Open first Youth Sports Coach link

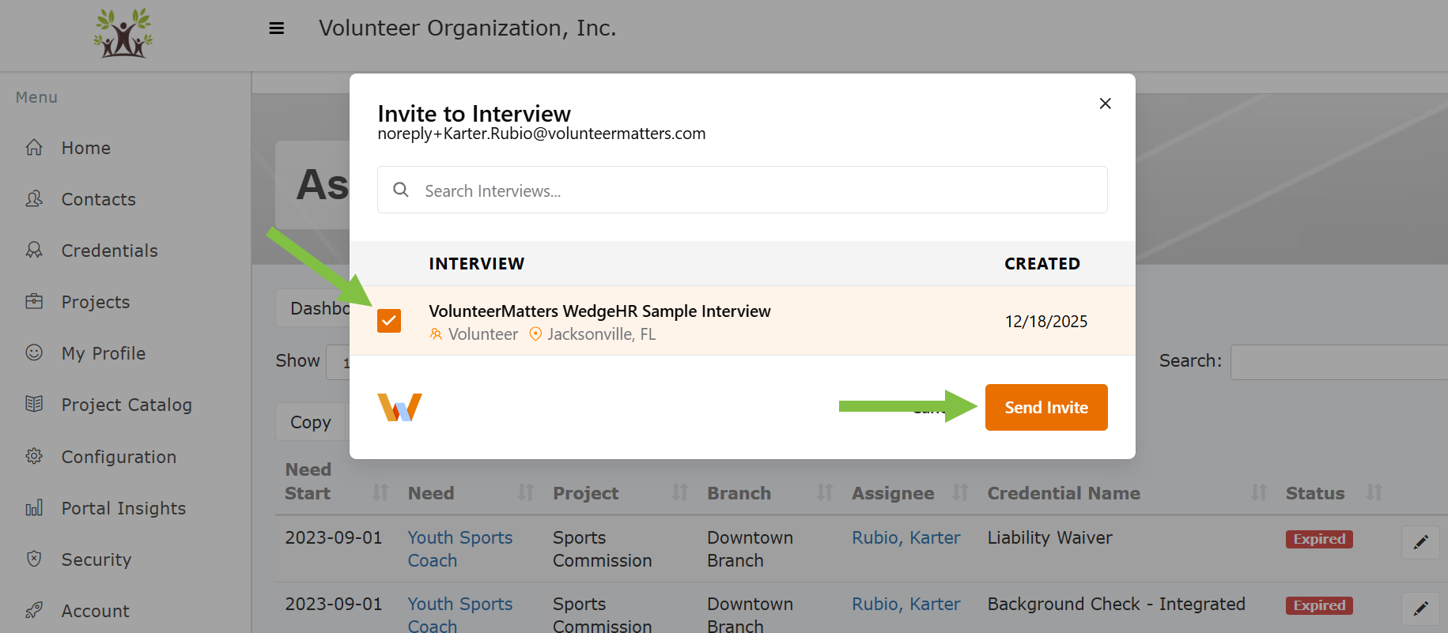tap(460, 548)
